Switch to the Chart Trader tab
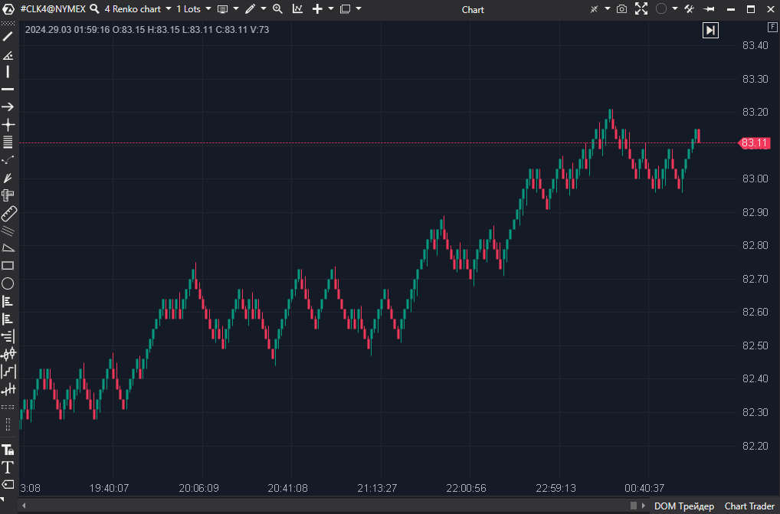The height and width of the screenshot is (514, 780). click(x=749, y=506)
